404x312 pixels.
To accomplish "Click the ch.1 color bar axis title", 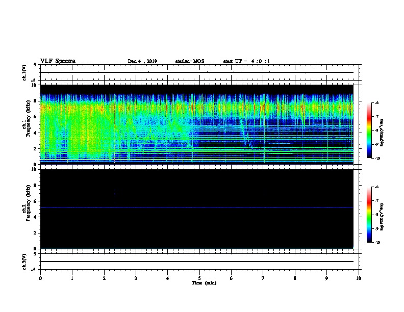I will pyautogui.click(x=382, y=133).
